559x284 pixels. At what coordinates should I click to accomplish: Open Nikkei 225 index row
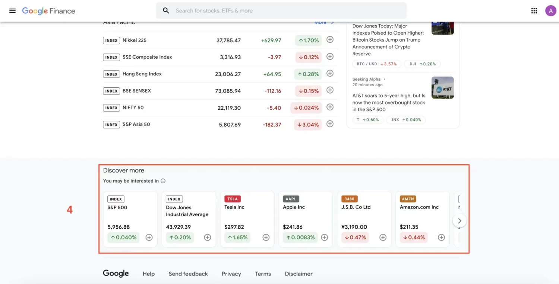tap(221, 40)
